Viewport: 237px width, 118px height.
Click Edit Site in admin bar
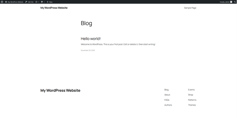coord(29,2)
